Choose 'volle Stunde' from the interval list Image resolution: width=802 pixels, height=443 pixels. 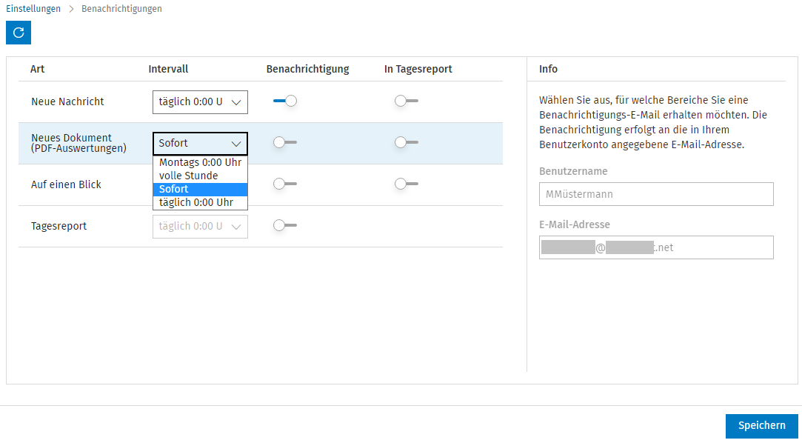(200, 176)
